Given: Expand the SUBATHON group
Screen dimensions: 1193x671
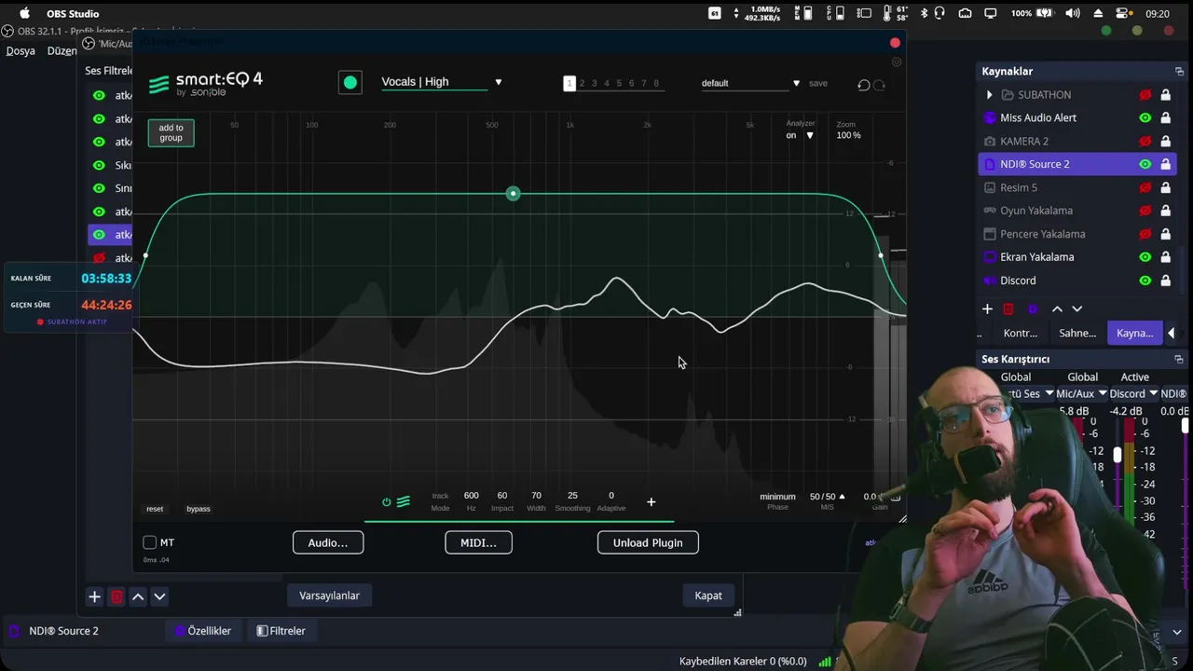Looking at the screenshot, I should (x=989, y=95).
